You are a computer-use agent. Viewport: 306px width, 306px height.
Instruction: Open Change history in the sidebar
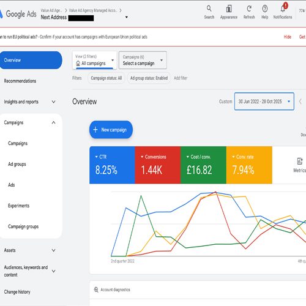(17, 292)
